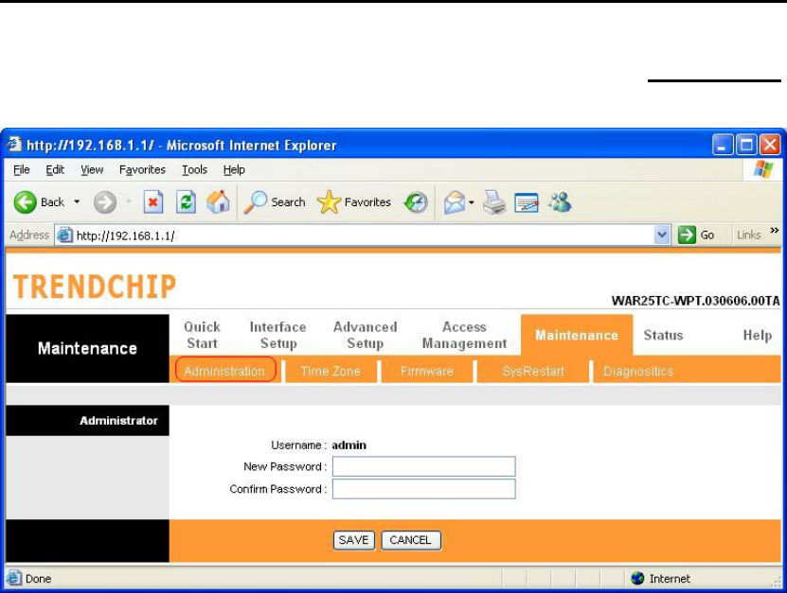Click the status bar Done page icon
The height and width of the screenshot is (593, 787).
point(14,578)
